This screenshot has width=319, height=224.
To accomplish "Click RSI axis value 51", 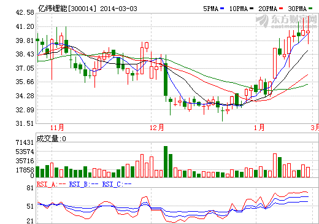I will [30, 206].
